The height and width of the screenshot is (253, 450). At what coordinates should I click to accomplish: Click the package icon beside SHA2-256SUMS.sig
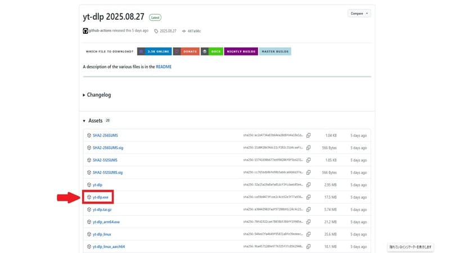point(89,148)
